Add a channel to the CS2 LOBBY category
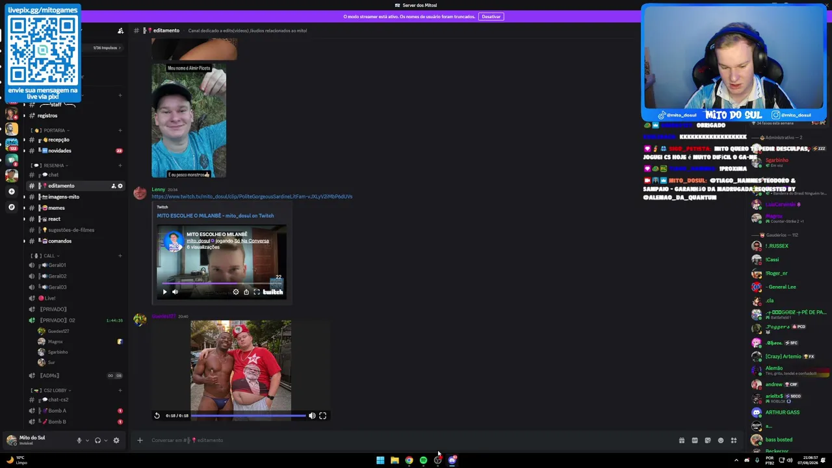 tap(120, 391)
